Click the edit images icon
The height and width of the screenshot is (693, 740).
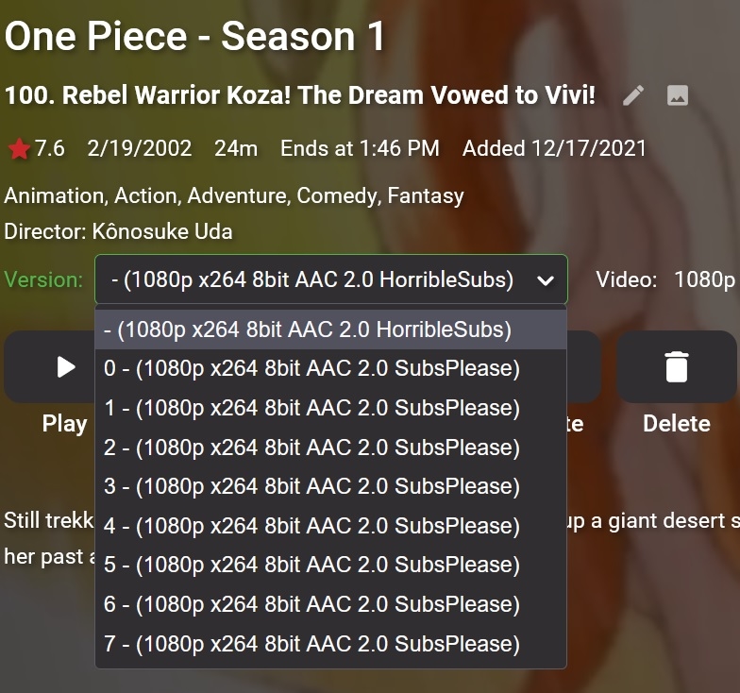(677, 95)
